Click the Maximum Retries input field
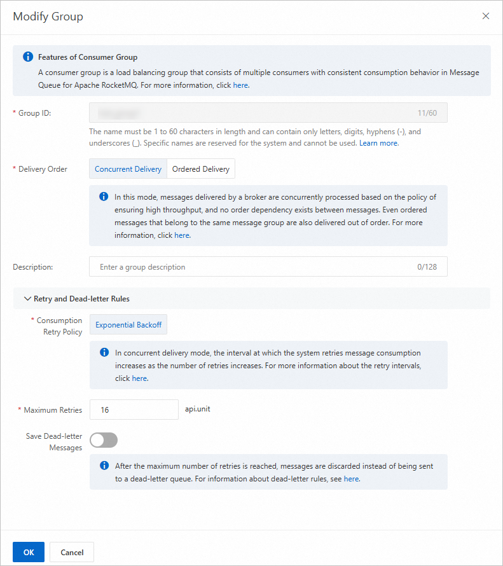Screen dimensions: 503x566 click(134, 410)
